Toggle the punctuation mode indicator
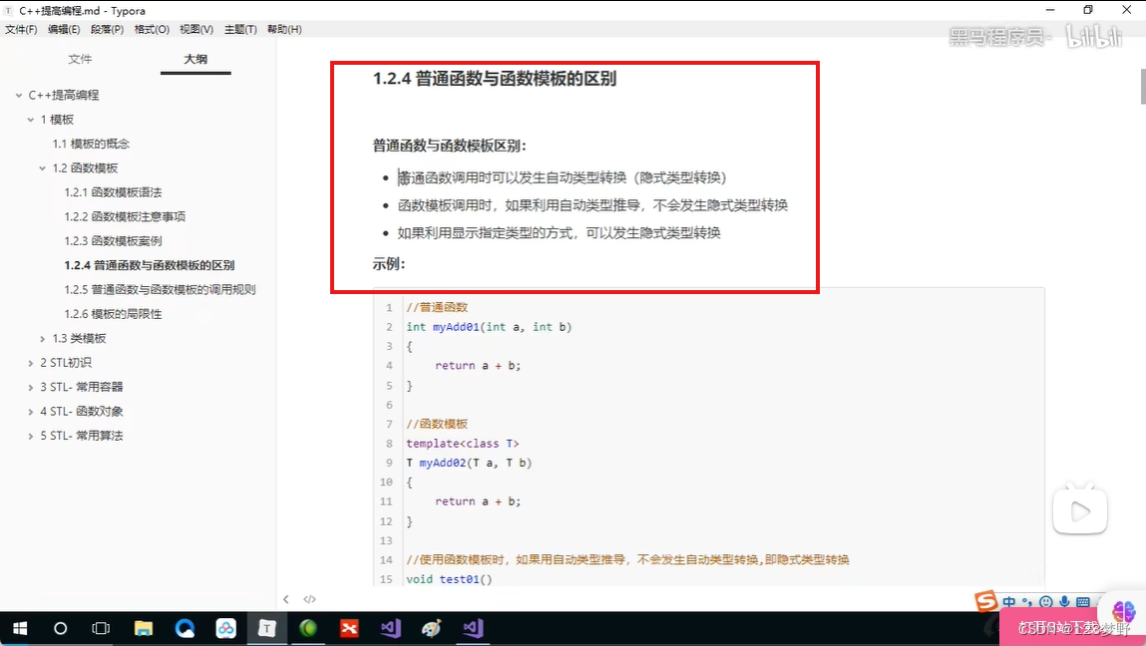The image size is (1146, 646). [x=1027, y=601]
